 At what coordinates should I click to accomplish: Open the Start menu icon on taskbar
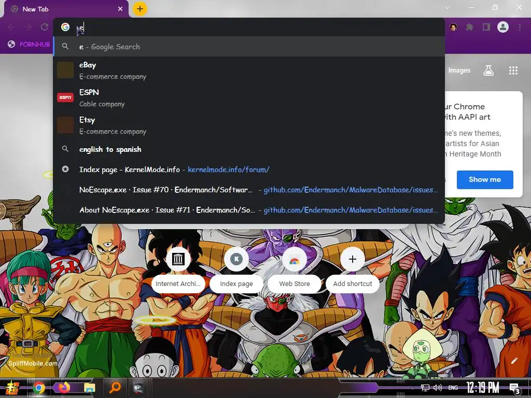pyautogui.click(x=12, y=388)
